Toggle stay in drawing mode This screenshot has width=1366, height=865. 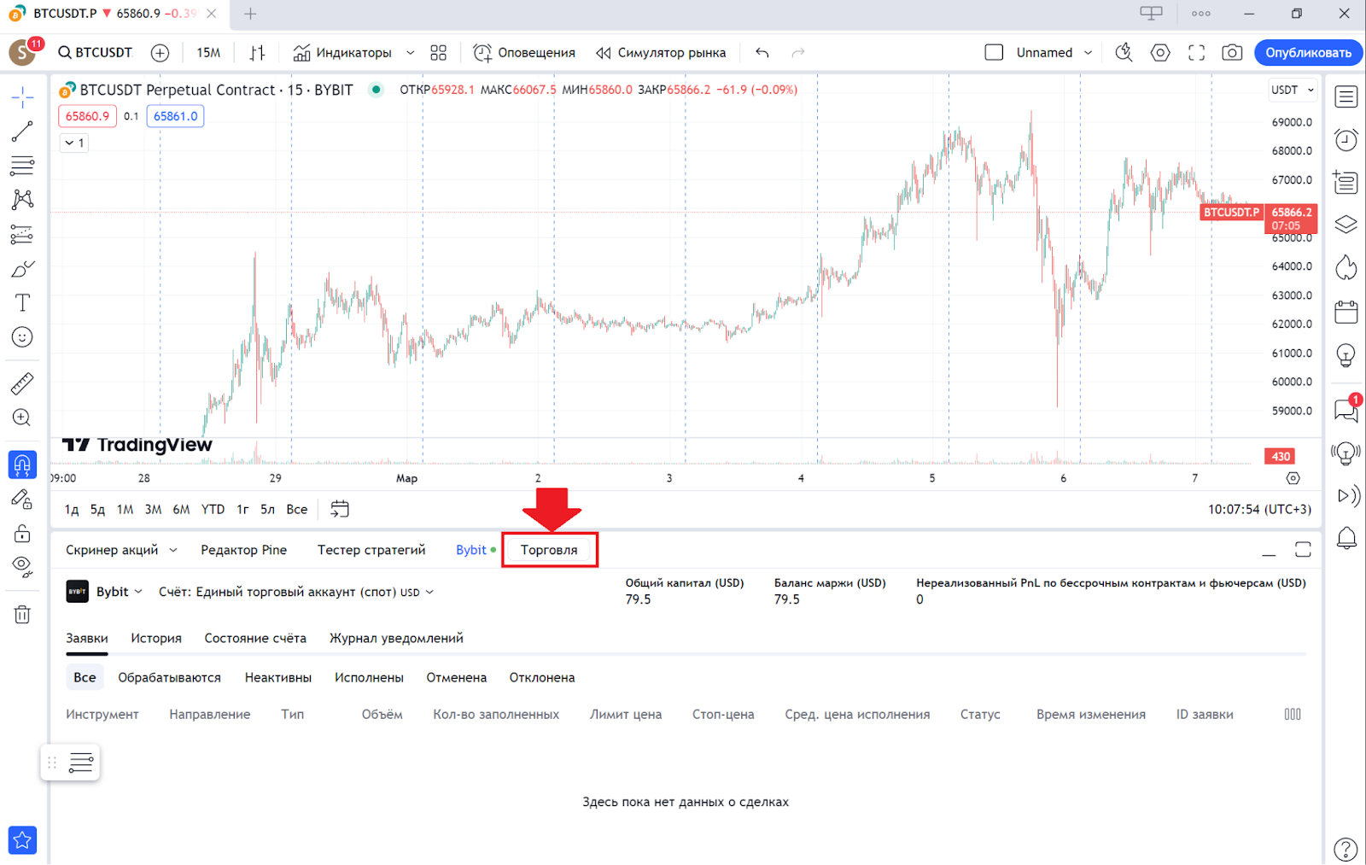click(x=22, y=500)
